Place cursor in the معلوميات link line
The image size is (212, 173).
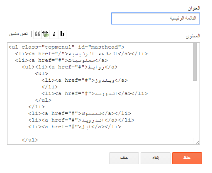point(61,60)
